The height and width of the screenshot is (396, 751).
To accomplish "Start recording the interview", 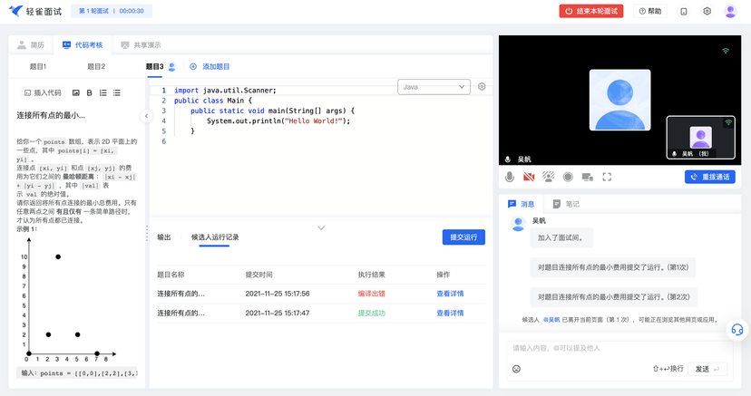I will pos(568,177).
